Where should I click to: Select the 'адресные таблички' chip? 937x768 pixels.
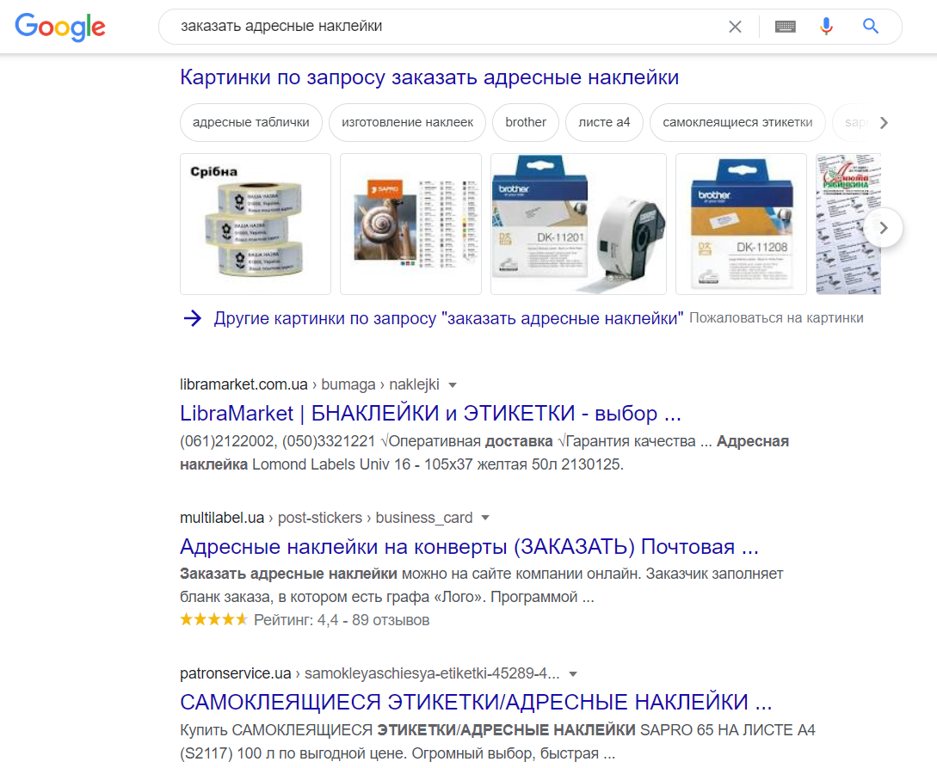[251, 122]
